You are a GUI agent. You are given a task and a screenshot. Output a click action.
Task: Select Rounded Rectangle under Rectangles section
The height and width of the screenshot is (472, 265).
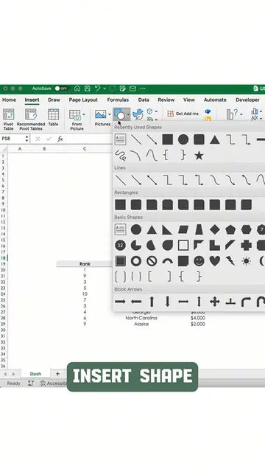point(136,205)
